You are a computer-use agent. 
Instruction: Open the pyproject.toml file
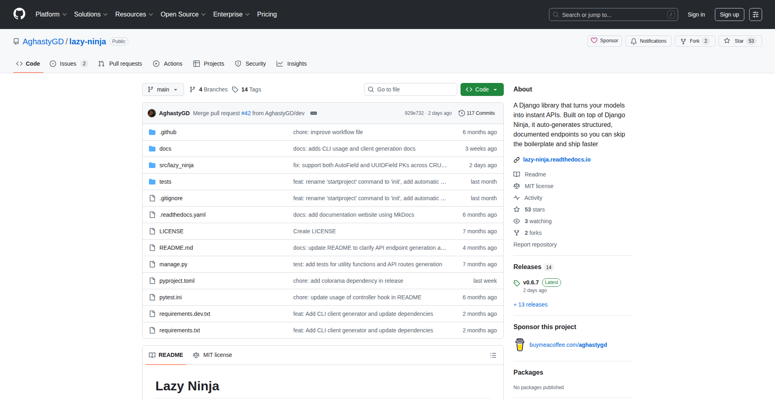[177, 281]
